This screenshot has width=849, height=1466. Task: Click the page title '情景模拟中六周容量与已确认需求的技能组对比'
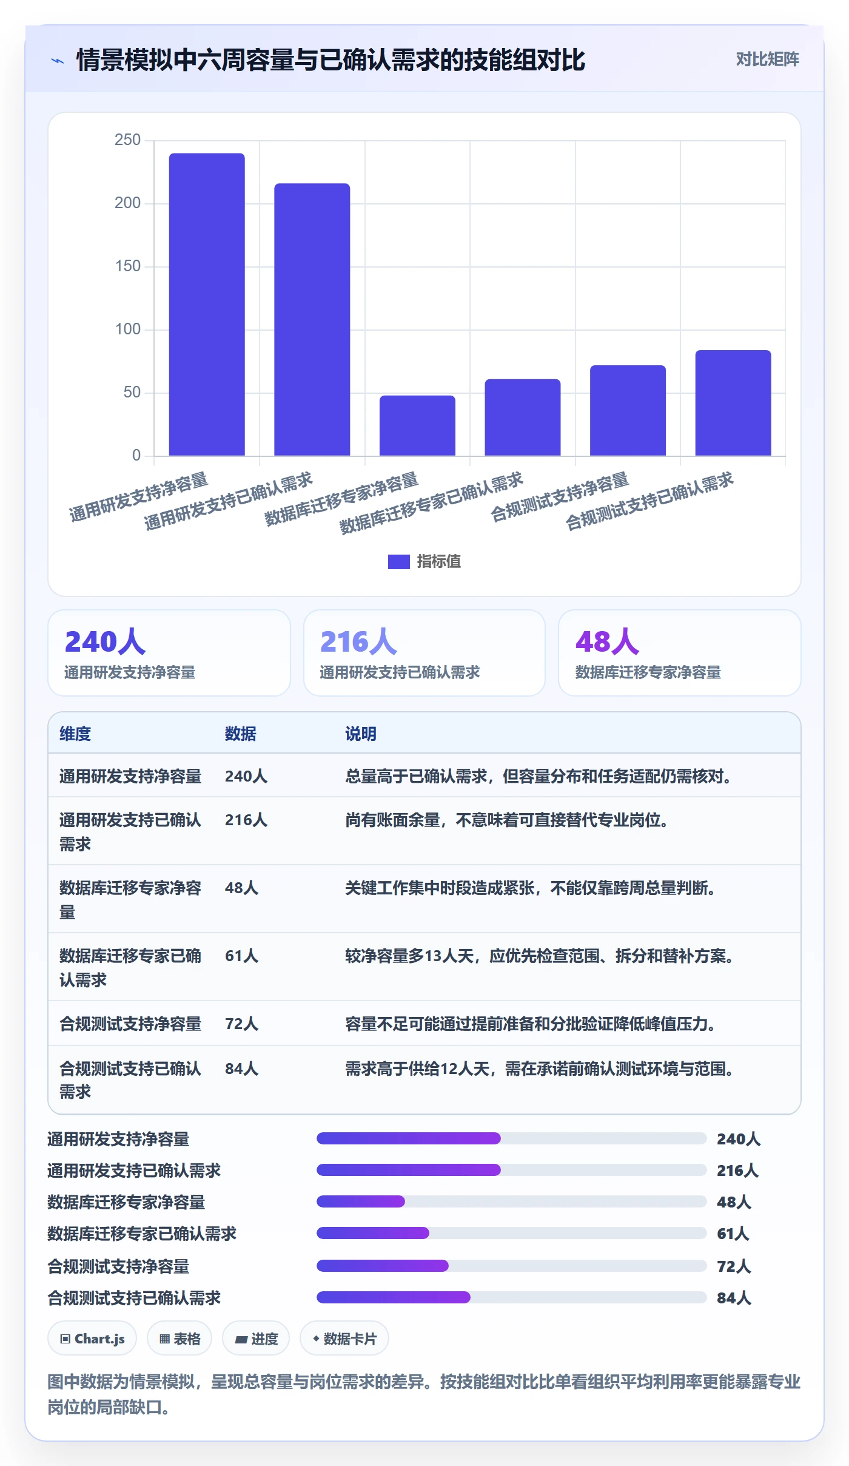click(x=331, y=60)
